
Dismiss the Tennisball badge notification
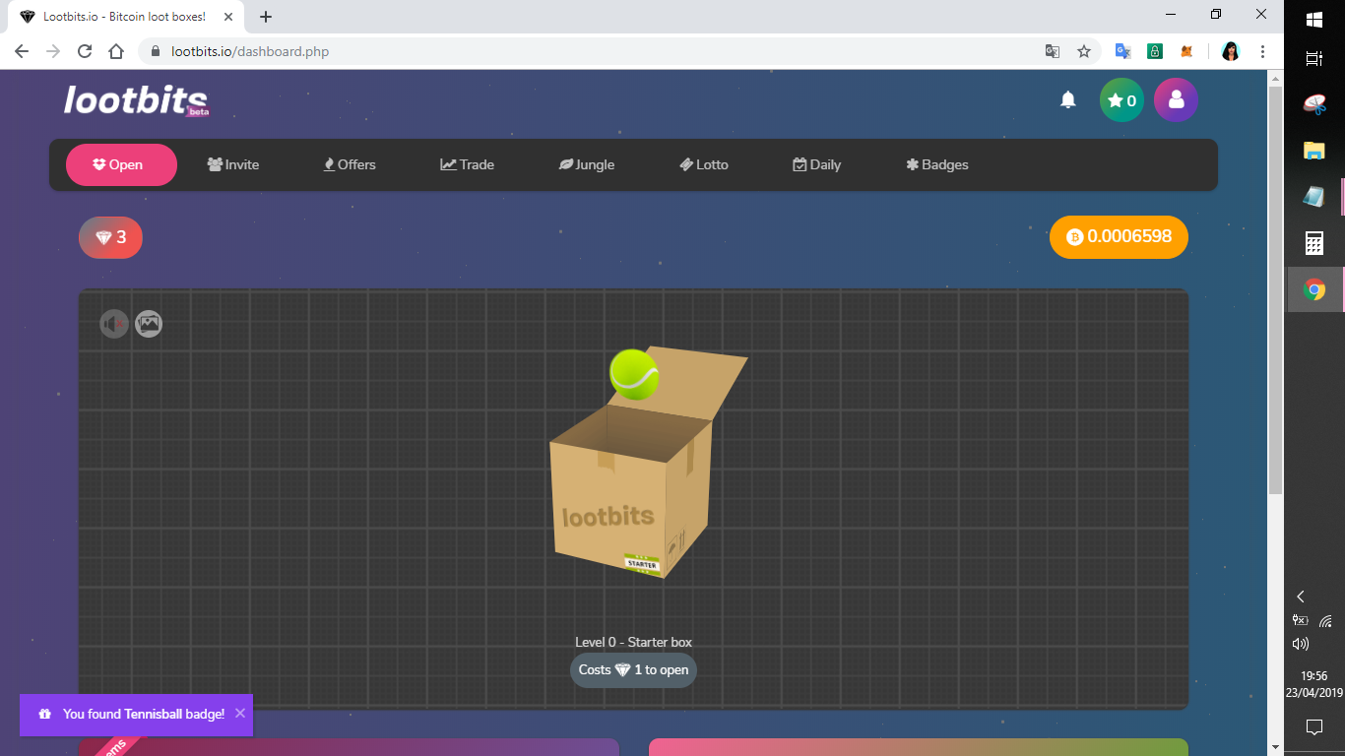pyautogui.click(x=240, y=713)
